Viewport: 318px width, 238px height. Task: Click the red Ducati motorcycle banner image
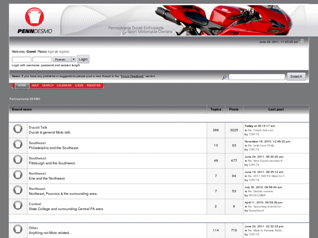(223, 20)
